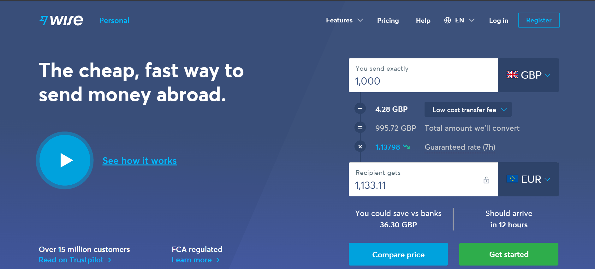Click the EU flag icon

point(512,179)
